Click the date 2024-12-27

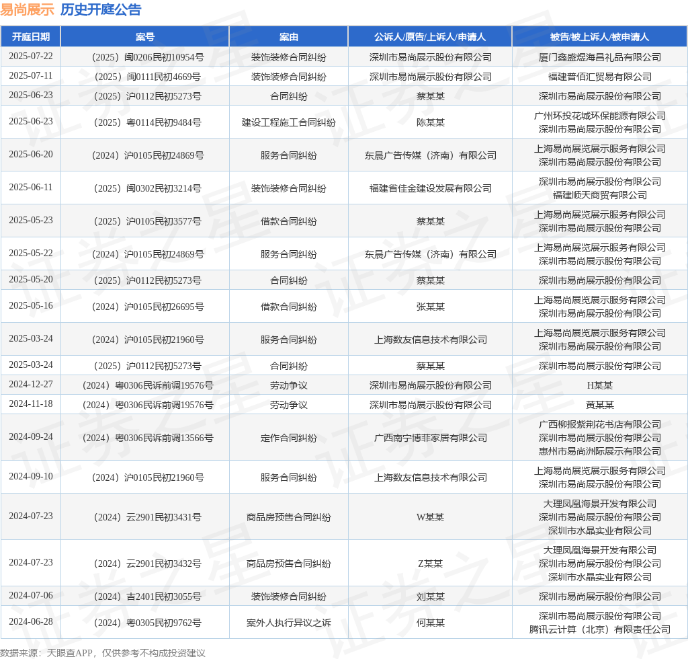click(x=31, y=385)
